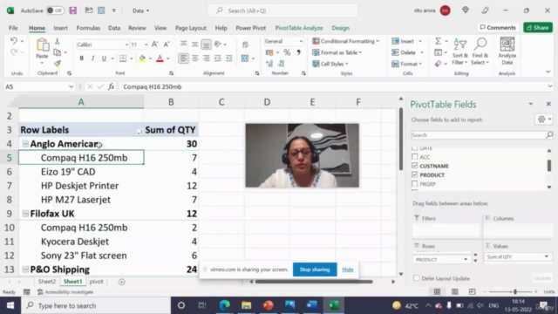Open the Design ribbon tab
Screen dimensions: 558x314
pyautogui.click(x=341, y=28)
